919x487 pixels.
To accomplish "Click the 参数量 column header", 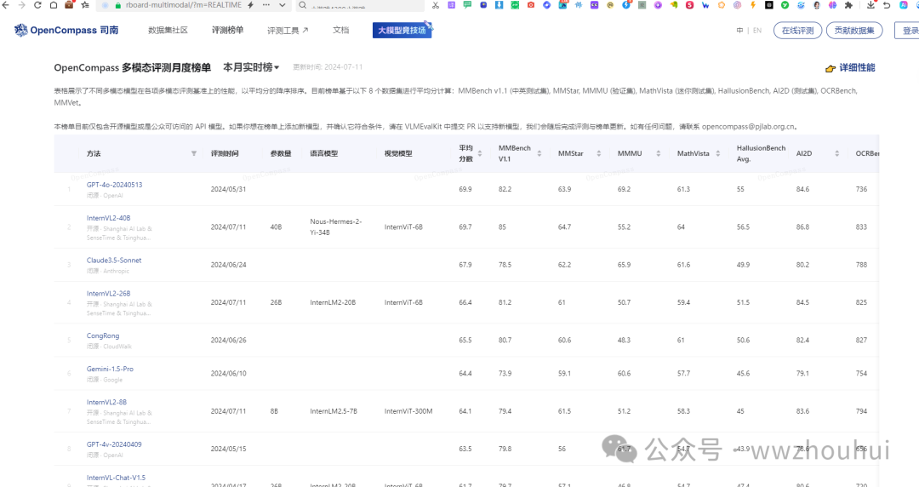I will [281, 154].
